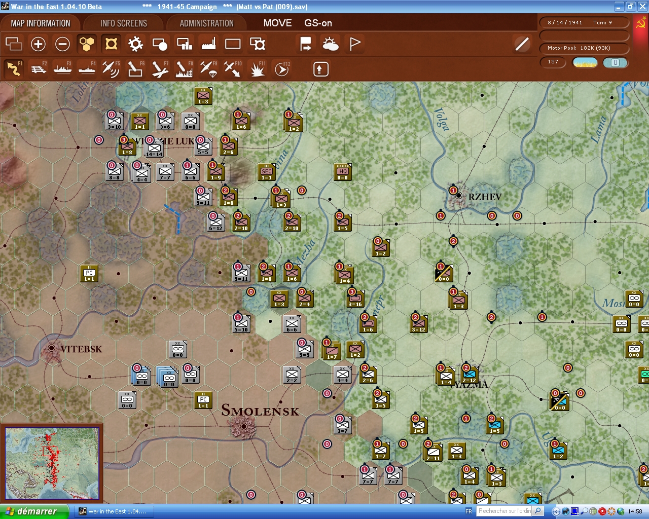Viewport: 649px width, 519px height.
Task: Zoom in with the plus icon
Action: 38,44
